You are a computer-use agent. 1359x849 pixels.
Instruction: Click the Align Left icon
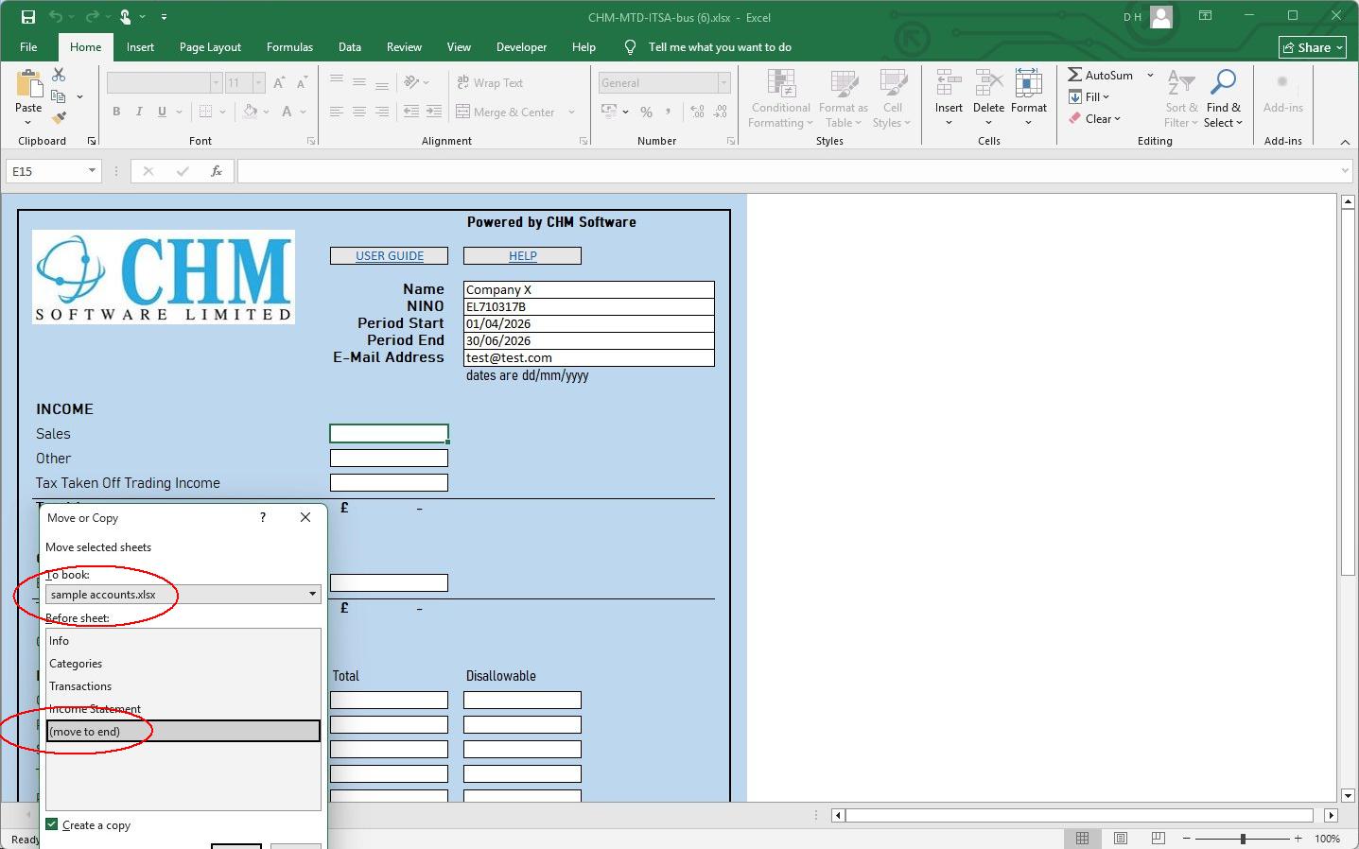click(337, 112)
